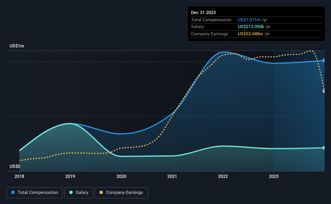The image size is (331, 204).
Task: Click the orange Company Earnings legend dot
Action: click(x=101, y=192)
